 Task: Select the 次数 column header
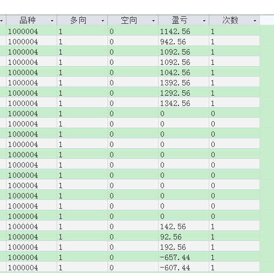click(235, 20)
